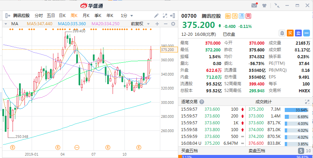Click the 买盘五档 heading
The height and width of the screenshot is (158, 313).
point(190,151)
